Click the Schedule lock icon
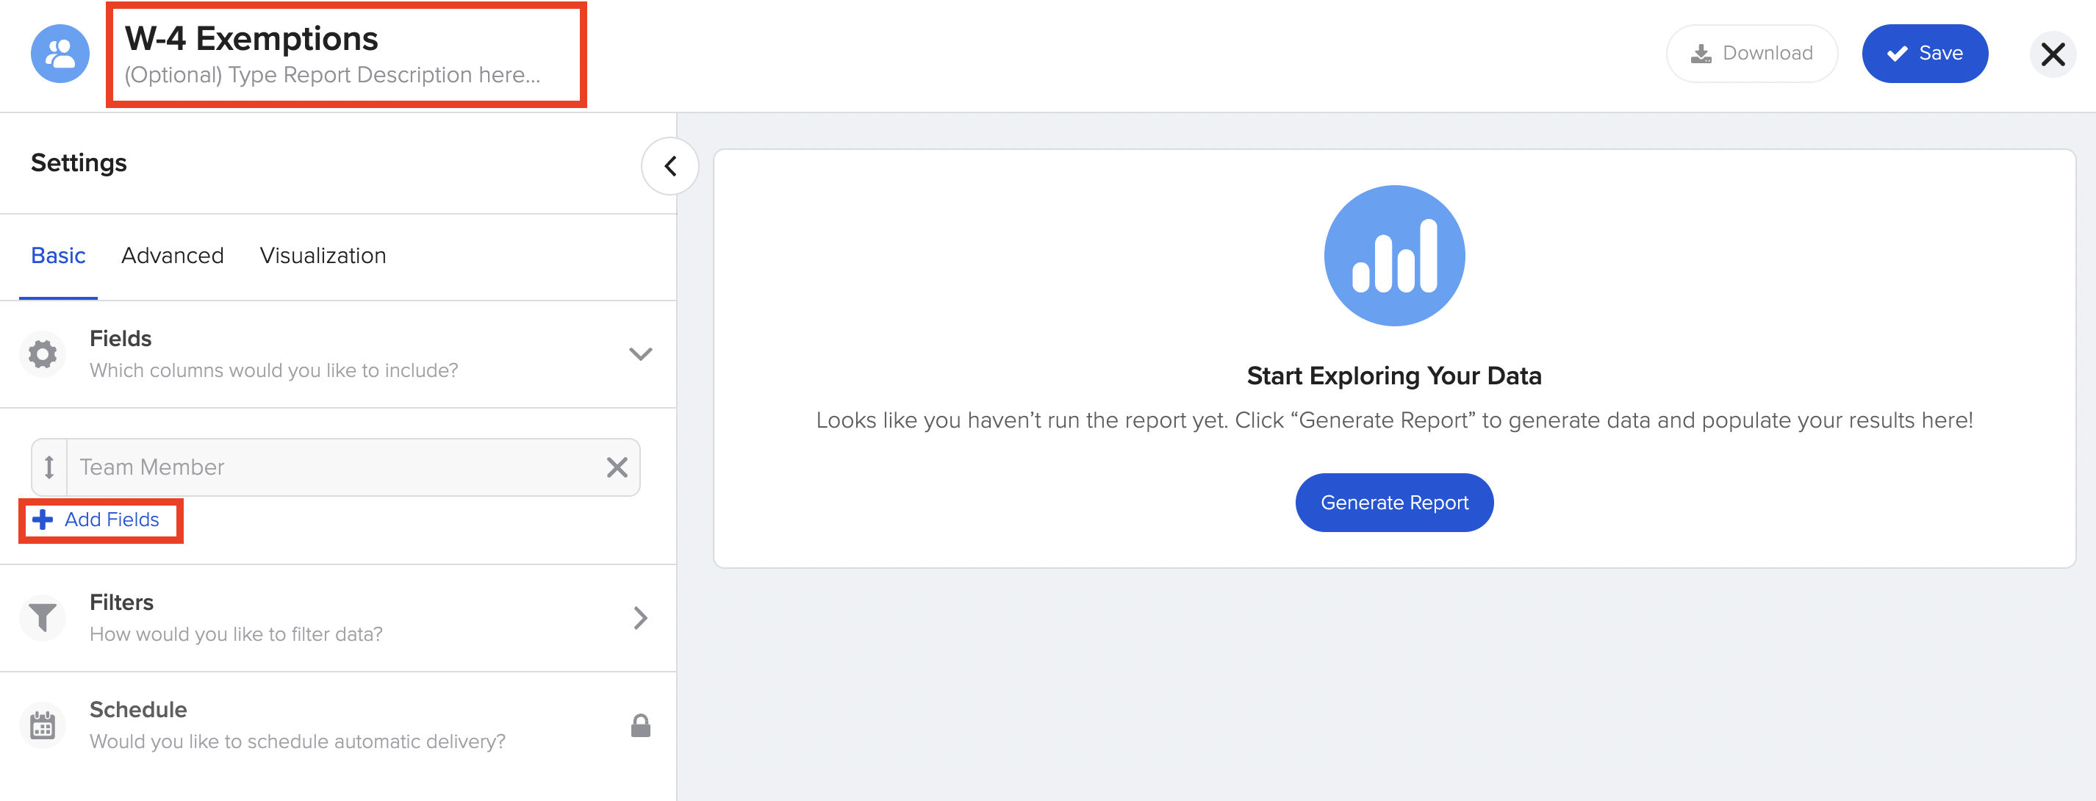This screenshot has width=2096, height=801. point(640,725)
